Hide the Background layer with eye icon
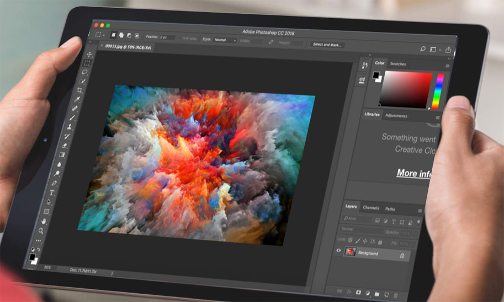 point(339,250)
